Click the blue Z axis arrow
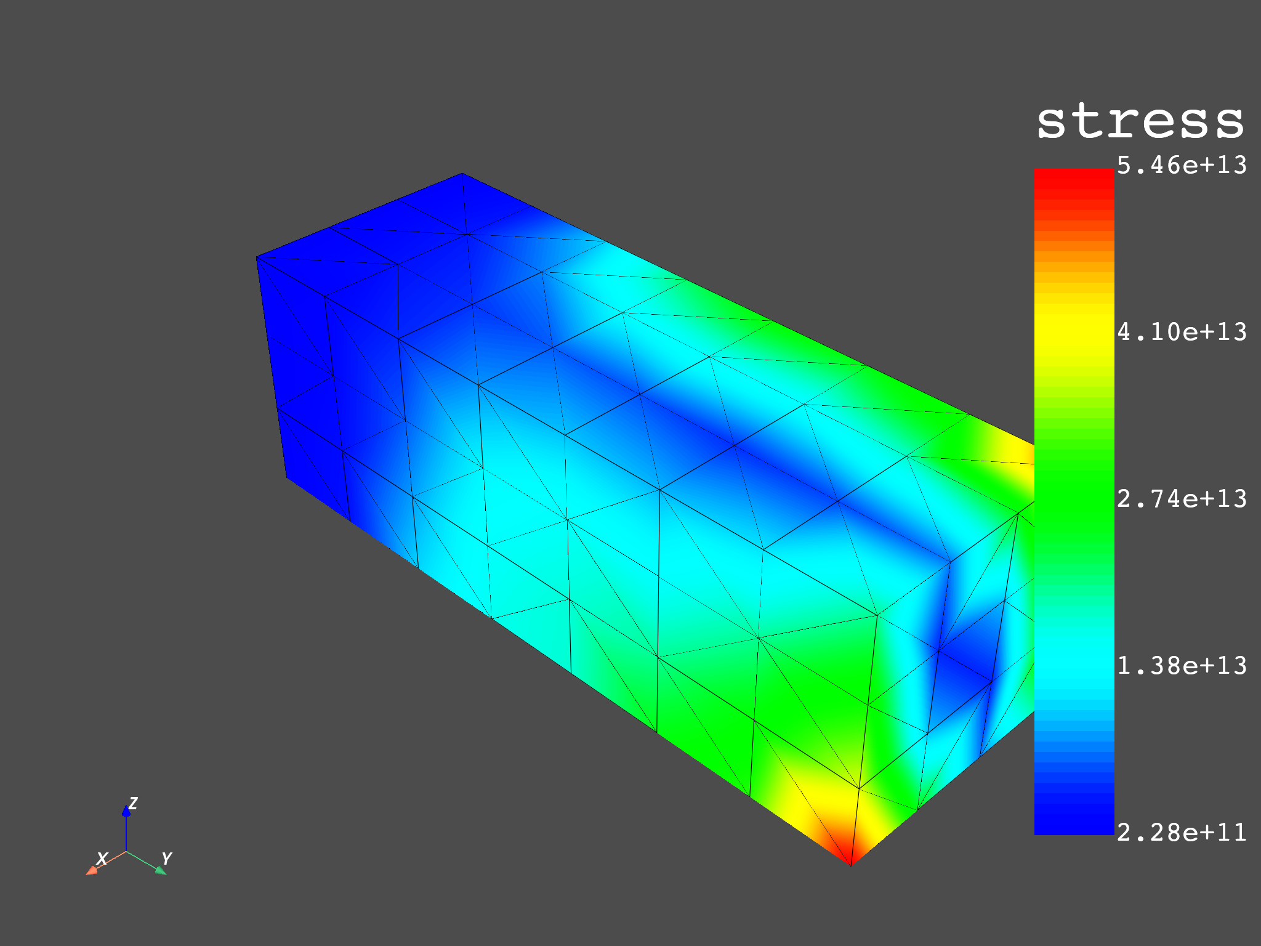This screenshot has width=1261, height=946. [126, 828]
